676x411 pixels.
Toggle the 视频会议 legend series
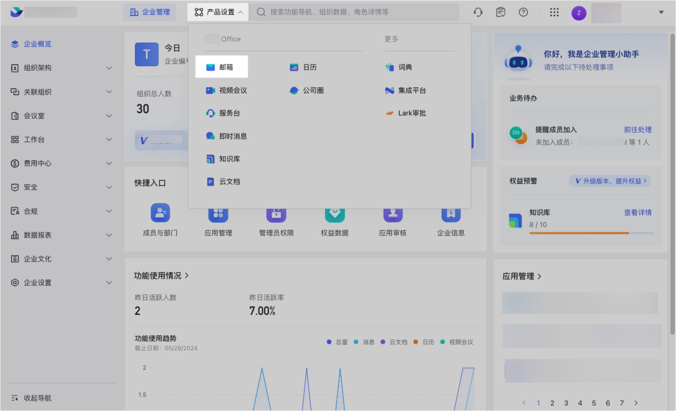pos(457,342)
